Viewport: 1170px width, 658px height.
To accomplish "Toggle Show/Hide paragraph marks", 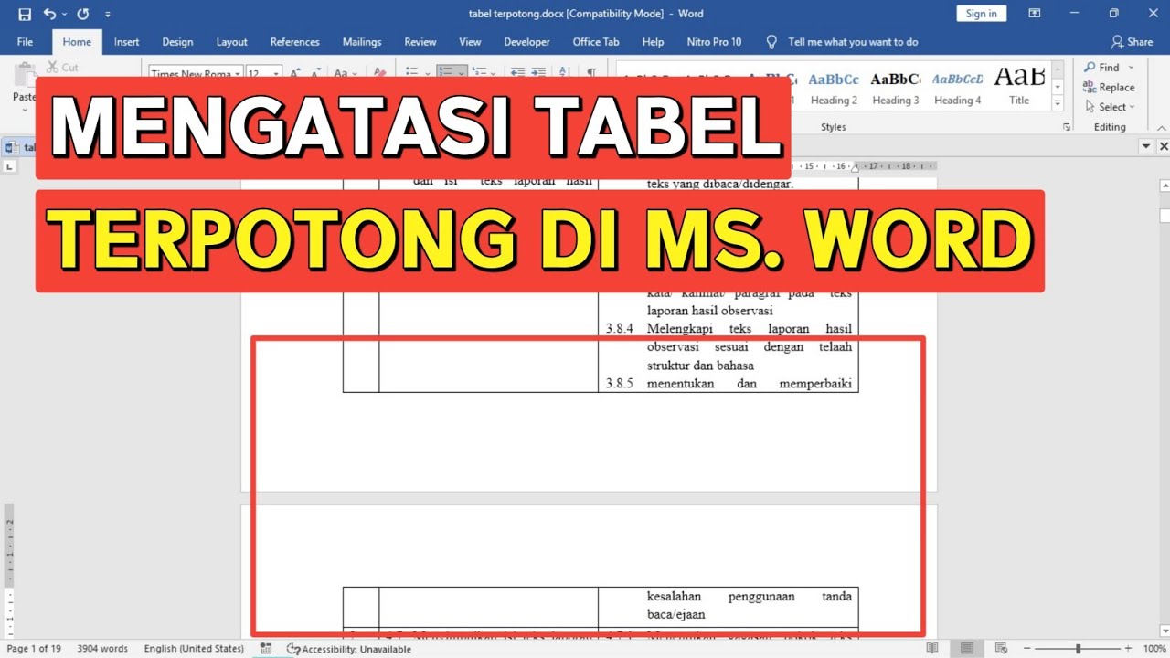I will click(x=591, y=72).
